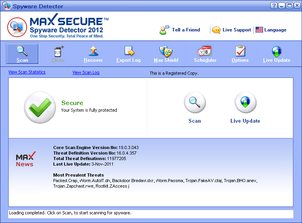Screen dimensions: 302x223
Task: Click "Your System is fully protected" text
Action: pos(89,110)
